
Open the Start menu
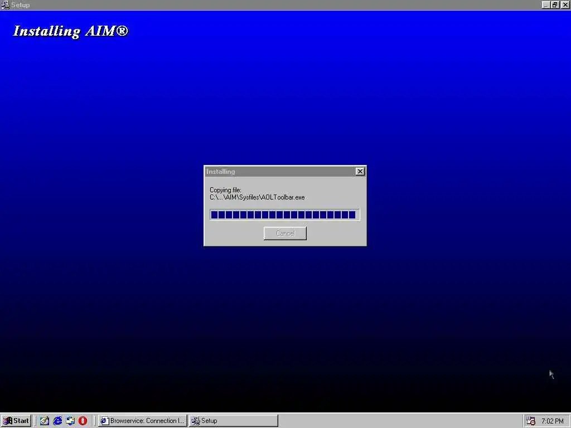tap(16, 421)
